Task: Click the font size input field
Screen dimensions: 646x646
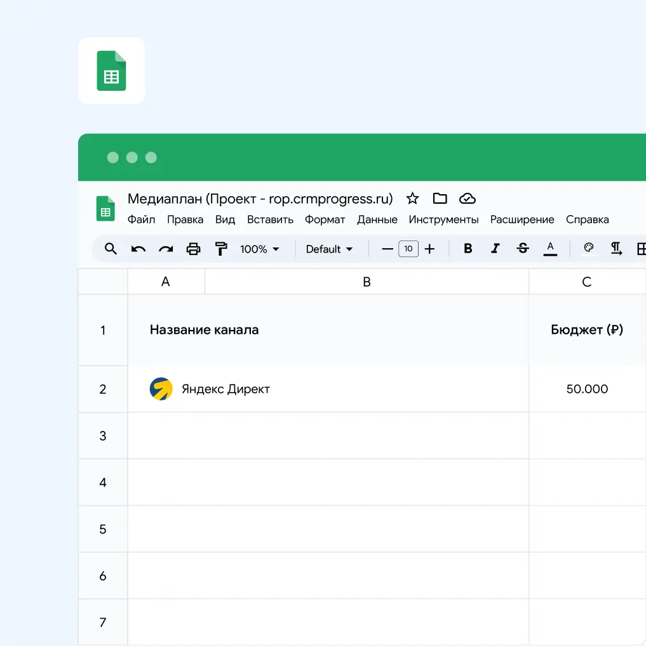Action: click(408, 249)
